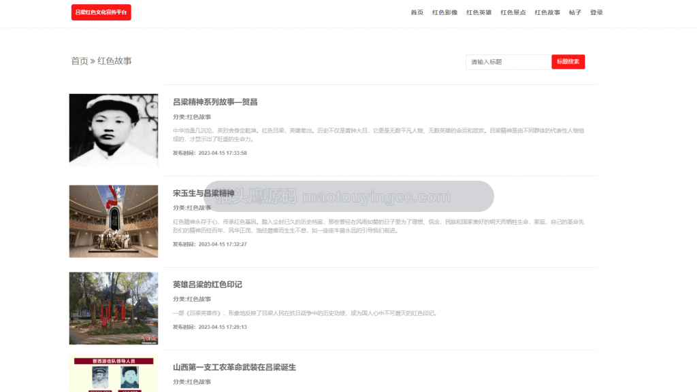
Task: Open article 山西第一支工农革命武装在吕梁诞生
Action: tap(234, 367)
